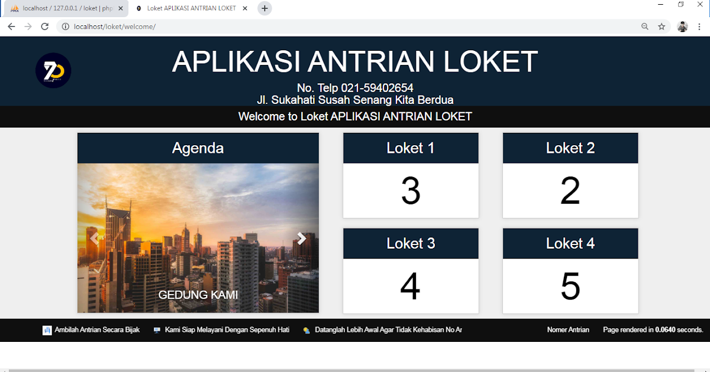Click inside the browser address bar
The image size is (710, 372).
(237, 26)
